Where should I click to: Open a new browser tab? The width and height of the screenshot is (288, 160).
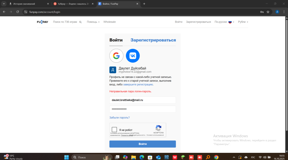click(144, 4)
